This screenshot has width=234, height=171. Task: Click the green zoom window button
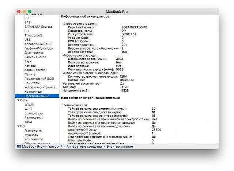pos(30,11)
